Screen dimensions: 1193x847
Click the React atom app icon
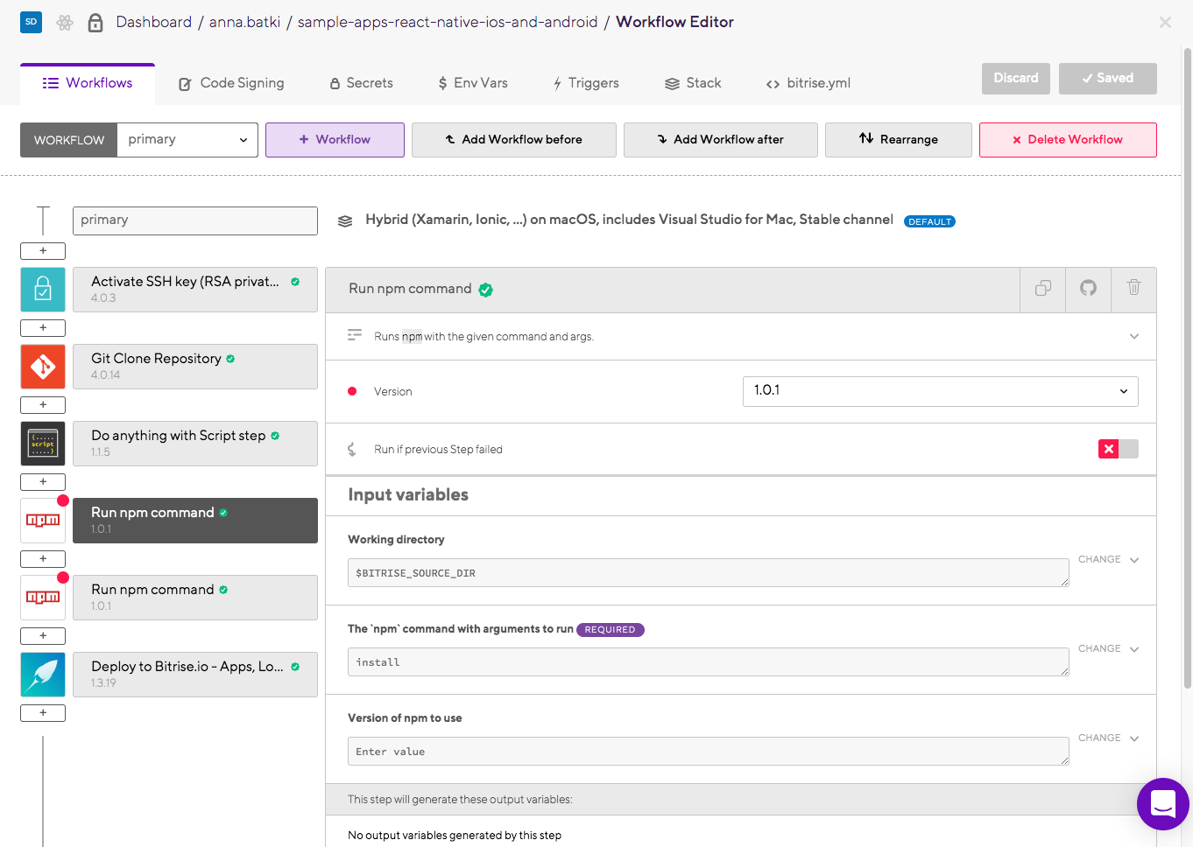click(x=65, y=23)
